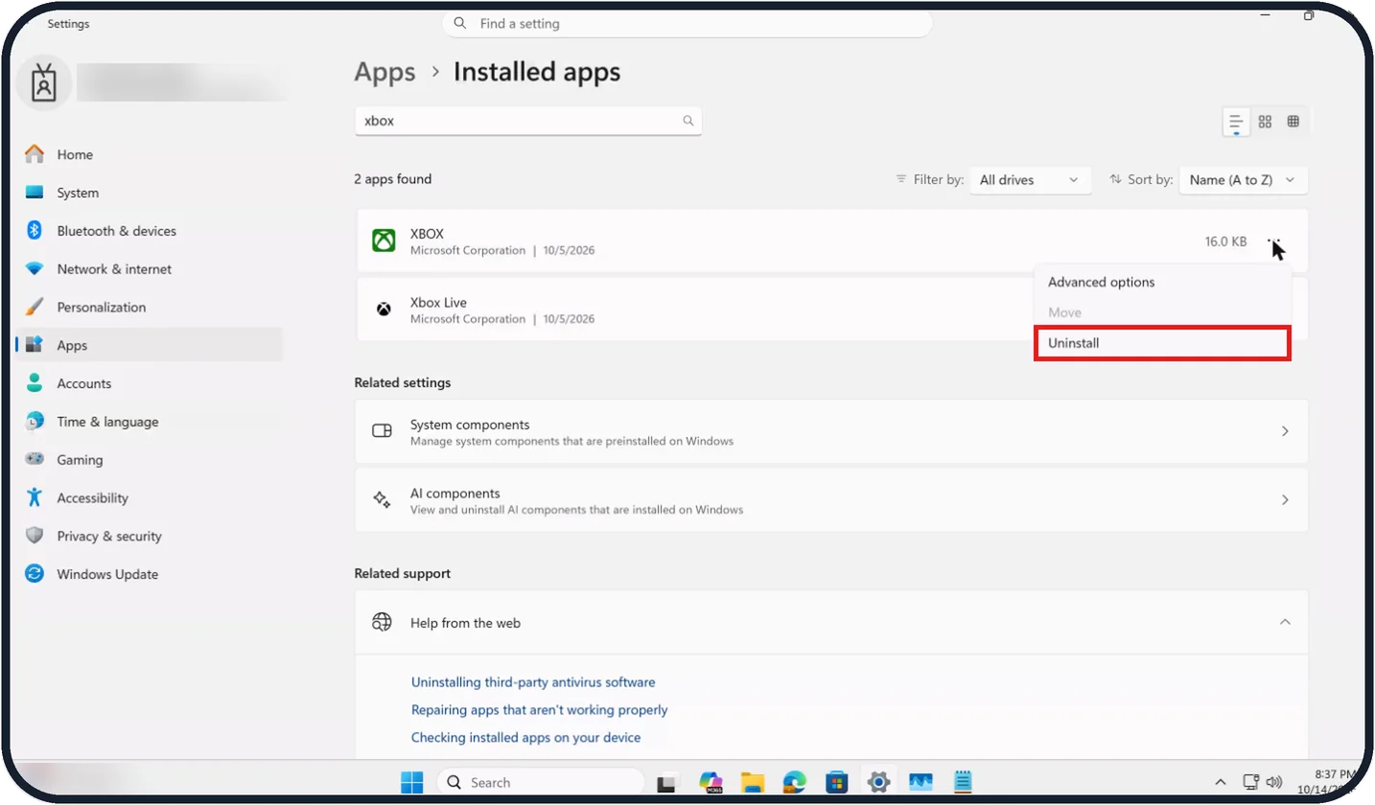The height and width of the screenshot is (805, 1375).
Task: Click the Xbox Live app icon
Action: coord(384,310)
